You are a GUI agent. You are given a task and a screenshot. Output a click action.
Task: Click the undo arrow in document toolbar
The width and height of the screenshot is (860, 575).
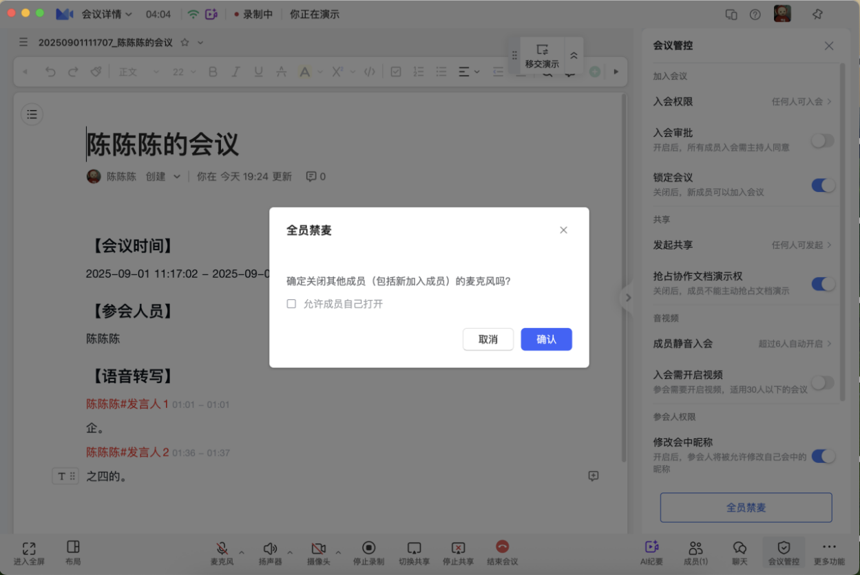tap(50, 72)
